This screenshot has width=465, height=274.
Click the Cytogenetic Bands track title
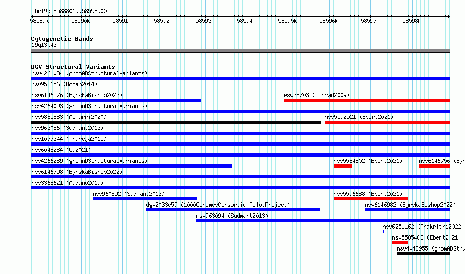pyautogui.click(x=62, y=39)
